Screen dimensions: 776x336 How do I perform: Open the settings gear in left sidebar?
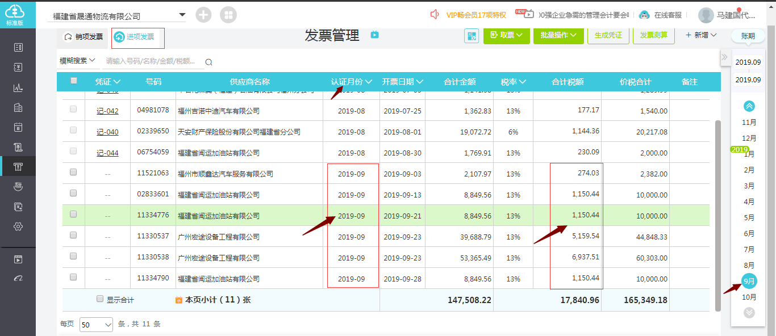coord(18,226)
